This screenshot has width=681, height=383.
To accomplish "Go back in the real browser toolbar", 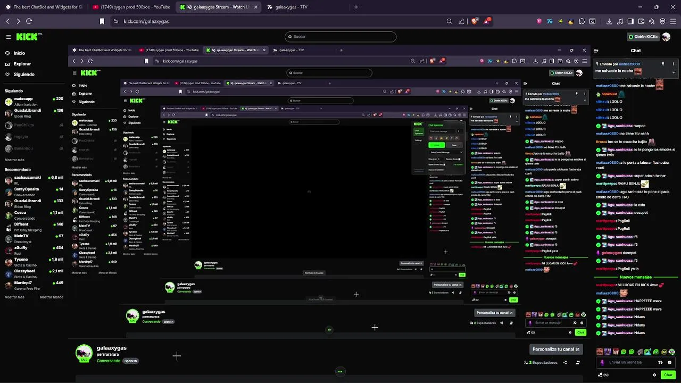I will tap(8, 21).
